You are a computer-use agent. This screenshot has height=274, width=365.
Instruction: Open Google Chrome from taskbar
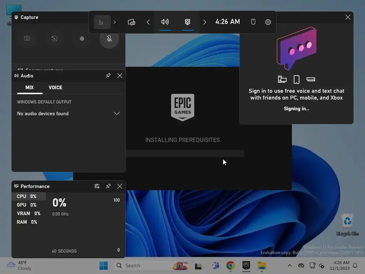(231, 265)
